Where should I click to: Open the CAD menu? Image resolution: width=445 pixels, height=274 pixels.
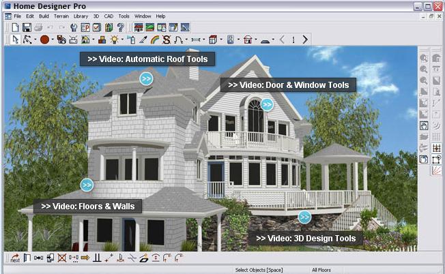click(x=109, y=16)
